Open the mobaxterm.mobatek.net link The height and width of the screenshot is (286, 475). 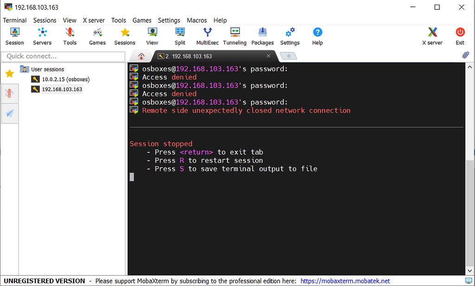point(345,281)
